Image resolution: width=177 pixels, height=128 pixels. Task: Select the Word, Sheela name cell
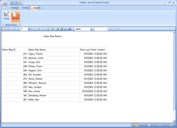click(x=53, y=79)
